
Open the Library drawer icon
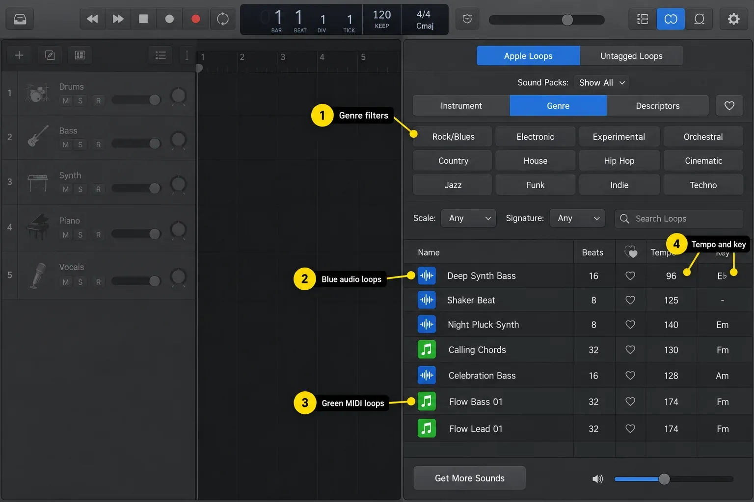20,19
